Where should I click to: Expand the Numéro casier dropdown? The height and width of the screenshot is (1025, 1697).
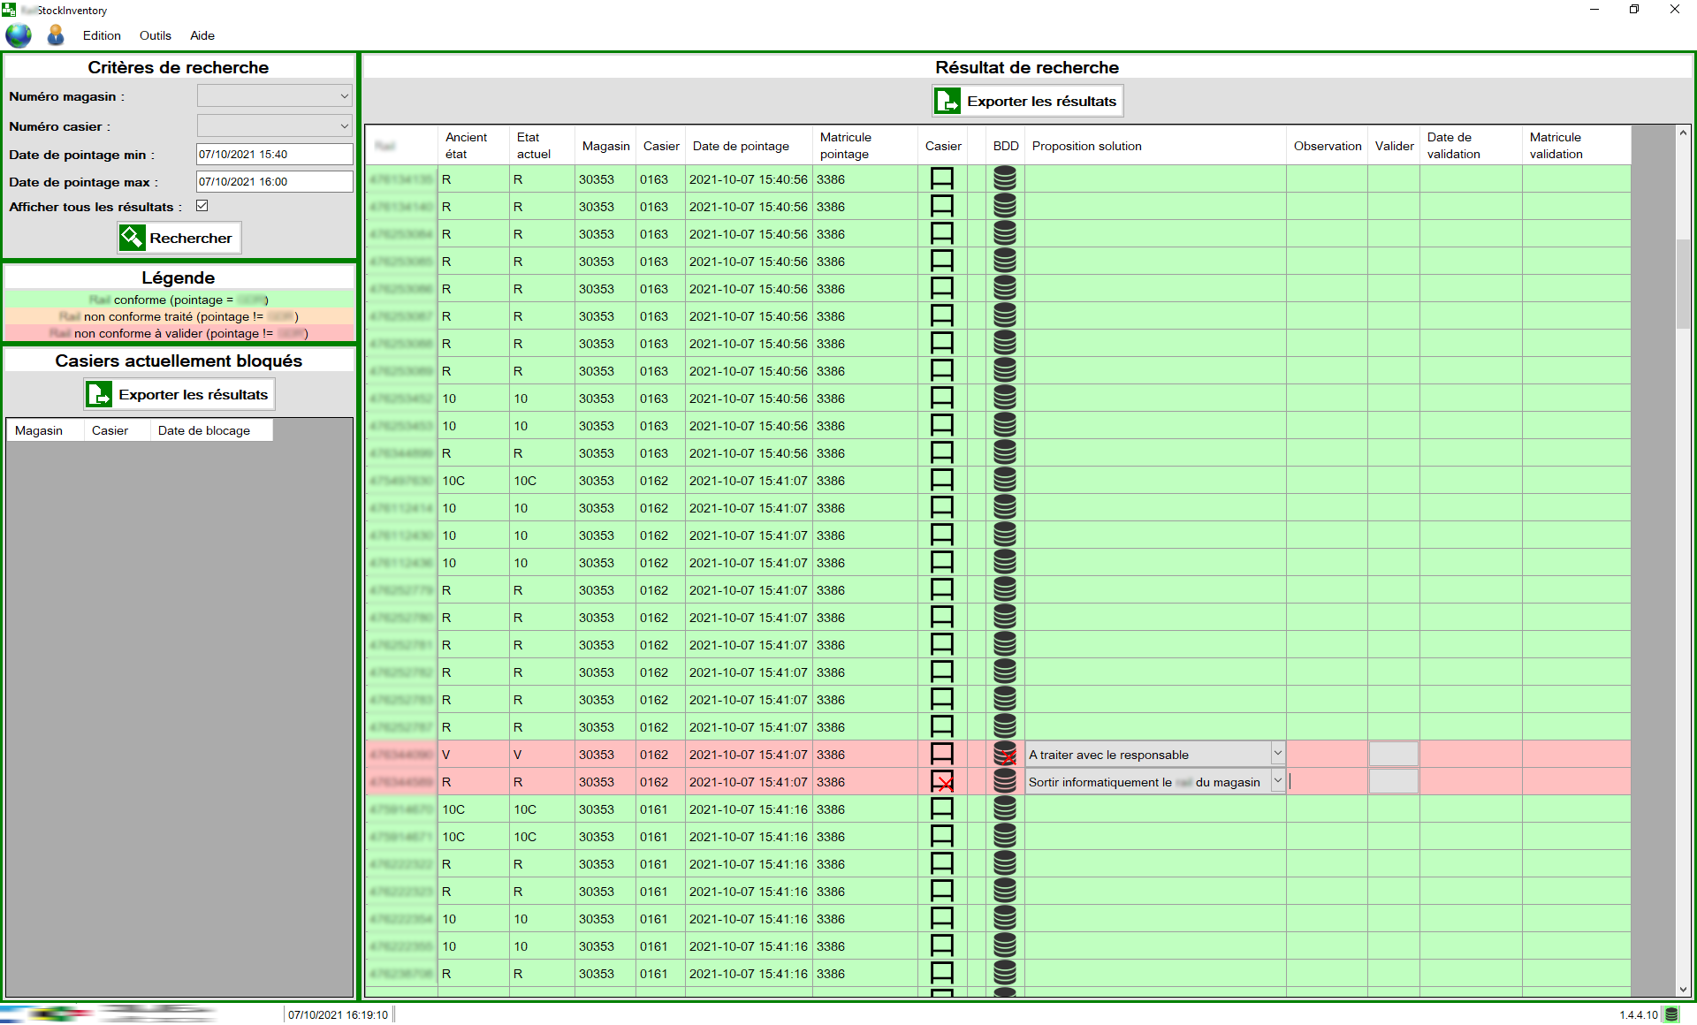tap(344, 126)
